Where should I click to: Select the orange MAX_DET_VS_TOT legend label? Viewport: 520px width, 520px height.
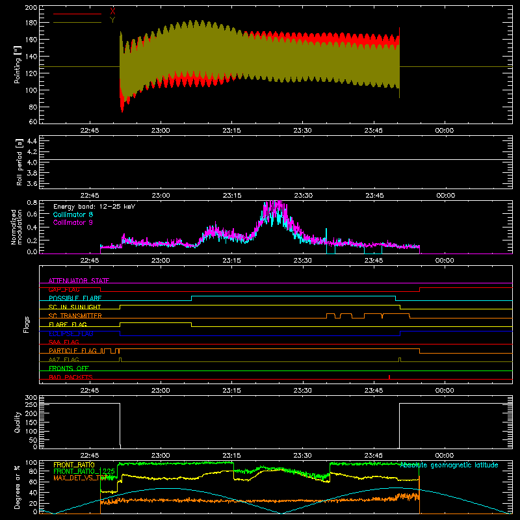pyautogui.click(x=79, y=478)
